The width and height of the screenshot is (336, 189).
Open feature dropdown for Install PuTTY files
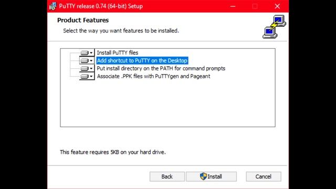(87, 52)
